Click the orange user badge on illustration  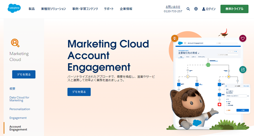point(175,38)
